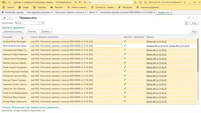This screenshot has width=201, height=113.
Task: Open the table's Еще menu
Action: coord(195,31)
